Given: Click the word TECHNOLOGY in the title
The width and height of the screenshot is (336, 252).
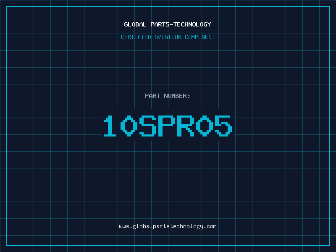Looking at the screenshot, I should 192,24.
